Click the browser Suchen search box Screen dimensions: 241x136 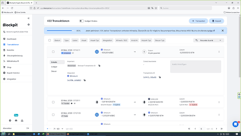tap(185, 8)
